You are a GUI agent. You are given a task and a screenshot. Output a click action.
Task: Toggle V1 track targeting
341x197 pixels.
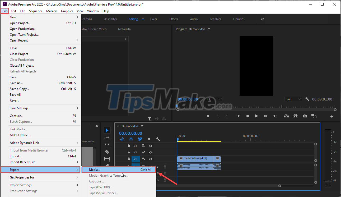coord(136,159)
